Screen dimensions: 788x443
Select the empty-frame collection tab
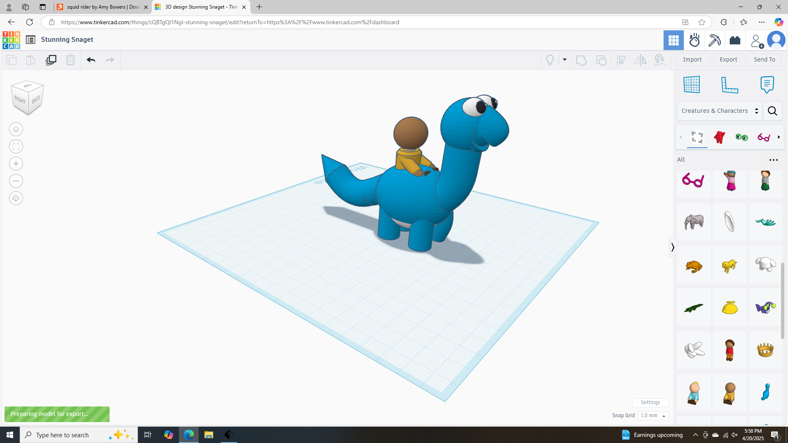tap(697, 137)
